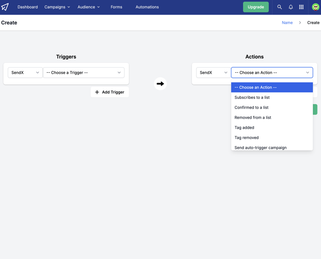
Task: Expand the Campaigns menu
Action: [x=57, y=7]
